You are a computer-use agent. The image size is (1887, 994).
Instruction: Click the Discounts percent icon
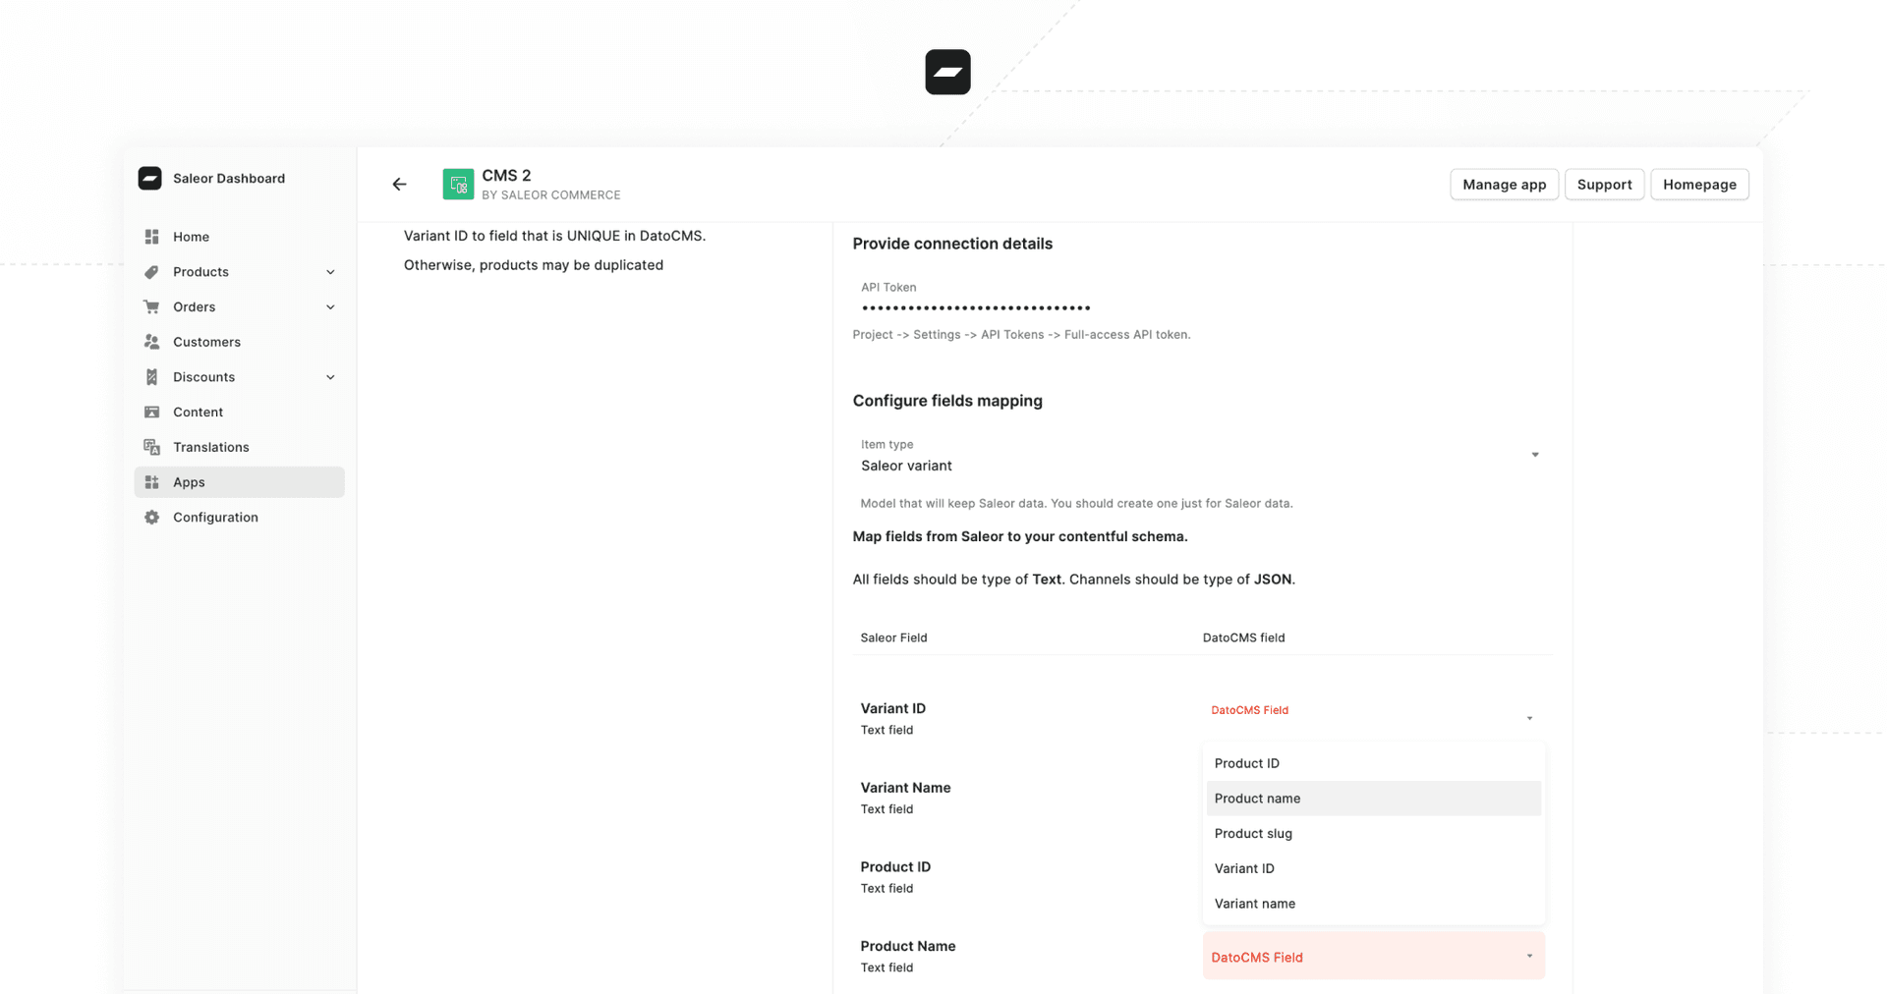click(151, 377)
